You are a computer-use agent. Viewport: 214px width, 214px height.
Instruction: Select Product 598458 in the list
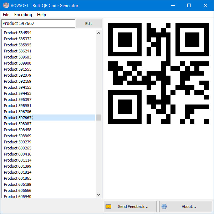click(x=49, y=130)
